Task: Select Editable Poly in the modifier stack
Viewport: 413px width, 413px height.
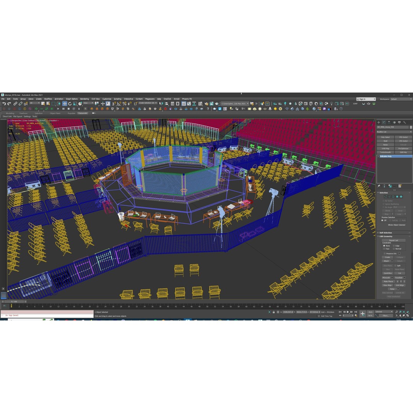Action: [395, 156]
